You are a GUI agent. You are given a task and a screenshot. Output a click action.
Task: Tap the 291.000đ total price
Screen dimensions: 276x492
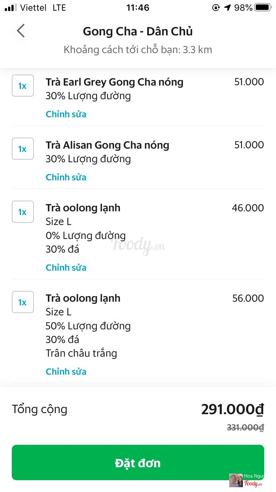(233, 409)
